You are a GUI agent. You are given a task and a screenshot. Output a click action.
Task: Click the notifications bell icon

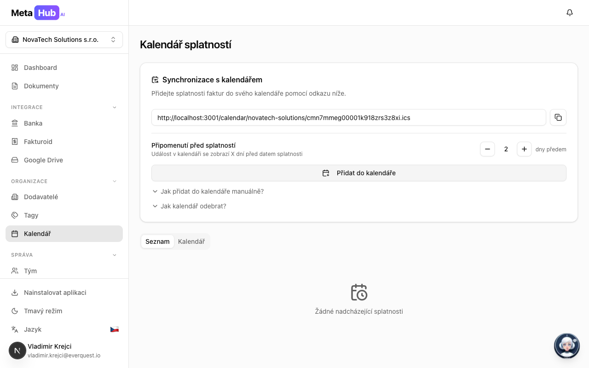[569, 13]
